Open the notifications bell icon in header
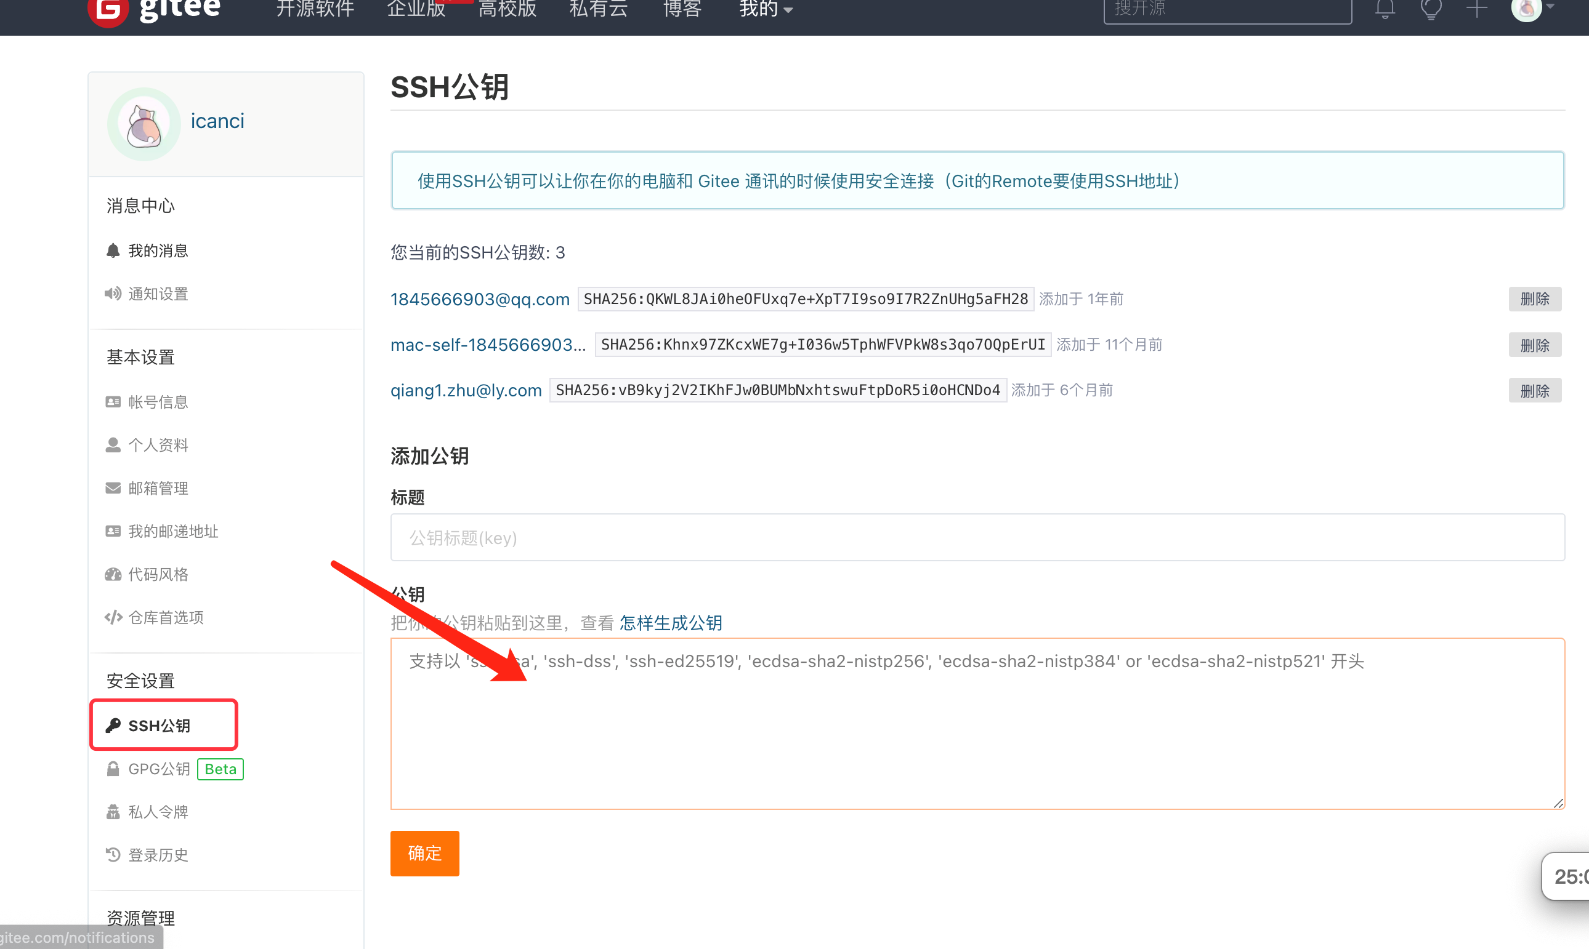This screenshot has width=1589, height=949. (x=1385, y=9)
